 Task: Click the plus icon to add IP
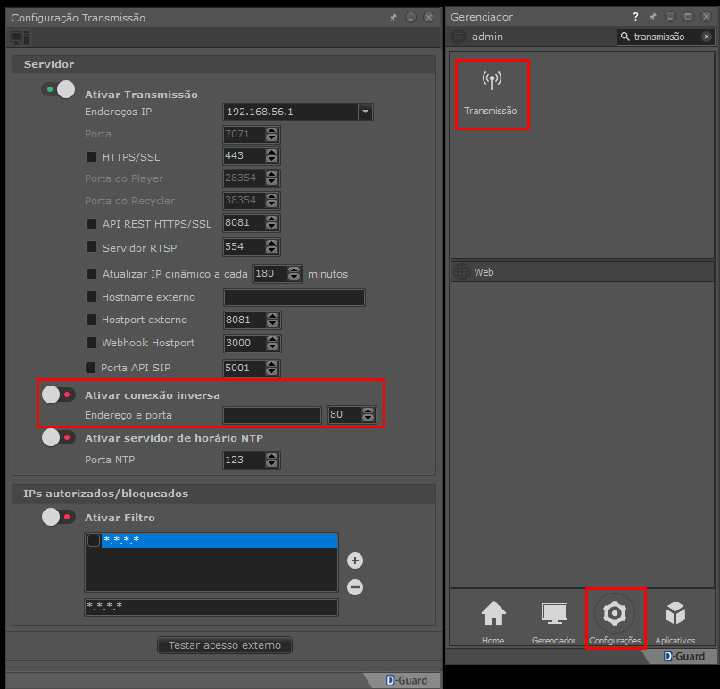[355, 560]
